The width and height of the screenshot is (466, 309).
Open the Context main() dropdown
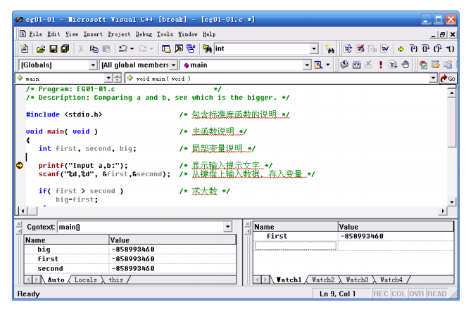click(227, 227)
